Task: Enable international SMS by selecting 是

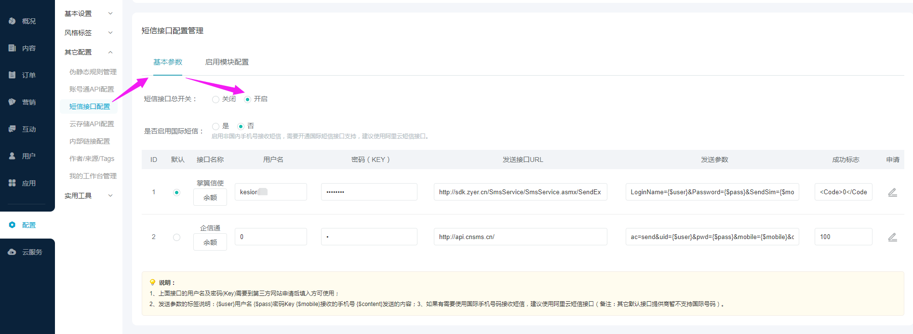Action: [215, 126]
